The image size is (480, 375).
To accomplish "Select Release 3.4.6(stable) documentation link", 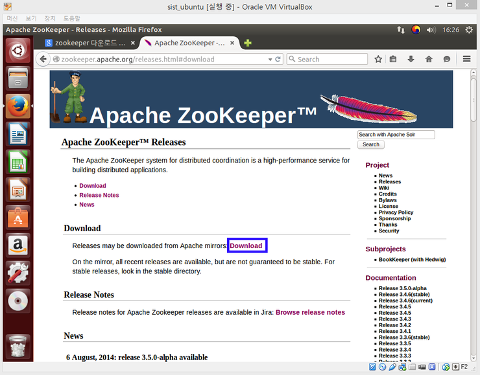I will pos(405,295).
